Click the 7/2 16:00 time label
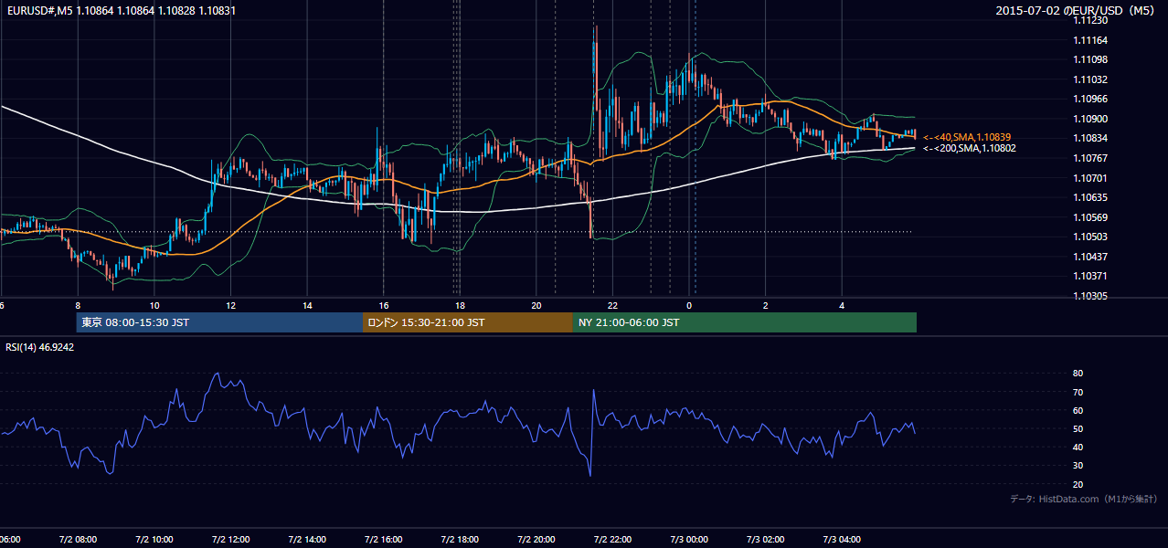This screenshot has width=1168, height=548. pyautogui.click(x=383, y=540)
